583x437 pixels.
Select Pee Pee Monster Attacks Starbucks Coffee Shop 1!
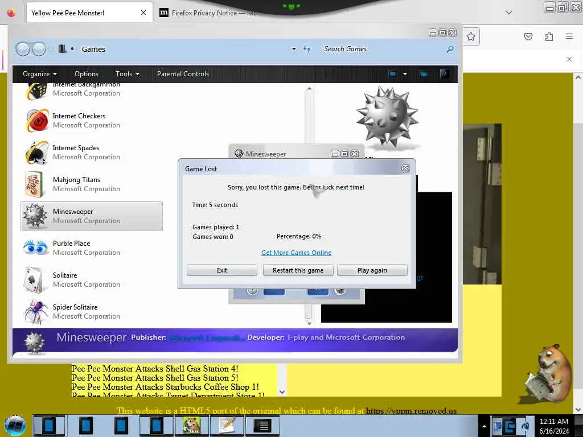pos(165,387)
